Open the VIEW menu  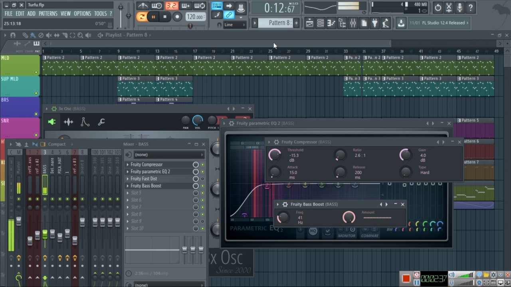tap(66, 14)
